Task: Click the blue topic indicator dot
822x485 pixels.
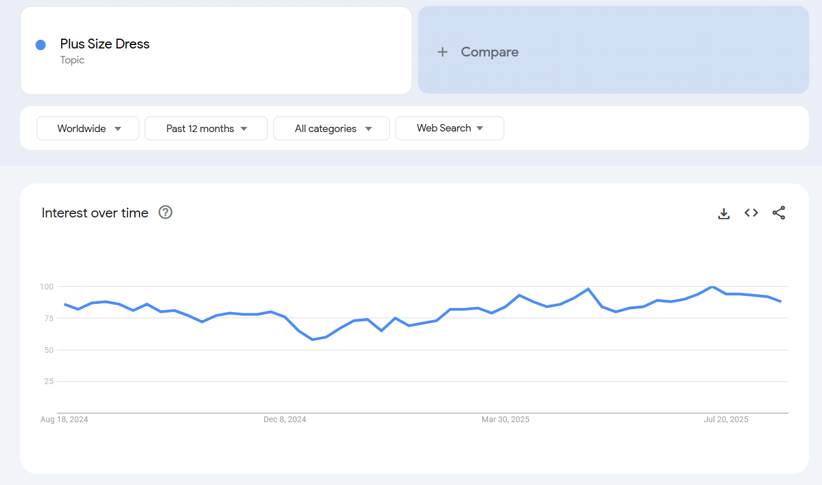Action: click(40, 44)
